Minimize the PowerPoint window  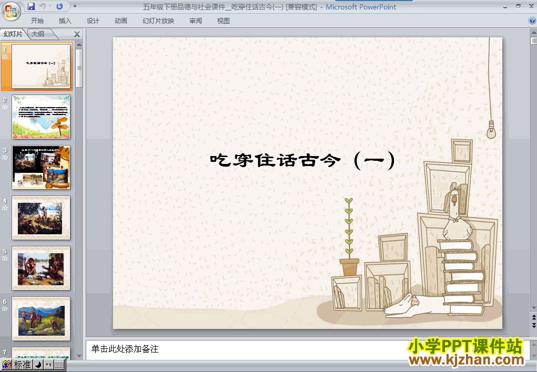[505, 6]
